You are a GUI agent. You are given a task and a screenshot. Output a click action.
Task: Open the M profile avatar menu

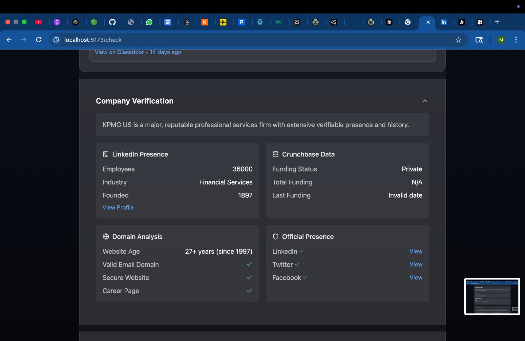(x=501, y=40)
